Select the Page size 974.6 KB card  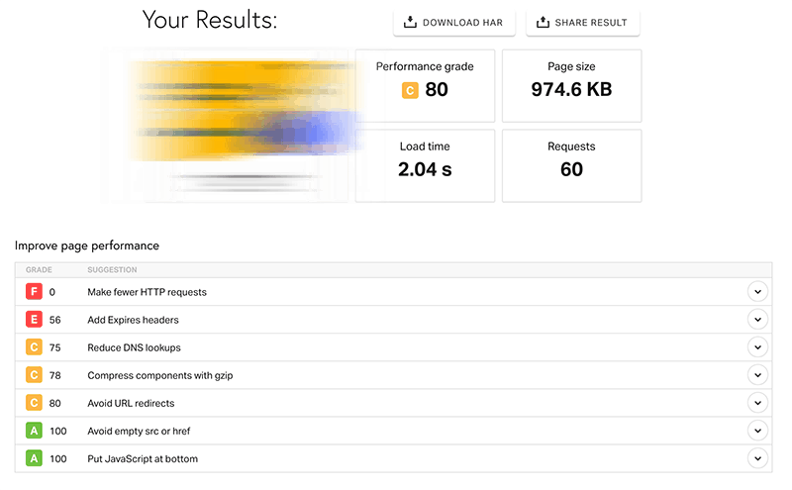[x=572, y=86]
